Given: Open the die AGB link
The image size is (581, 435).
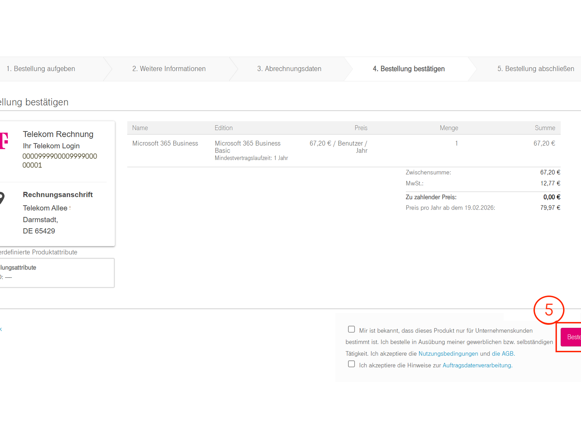Looking at the screenshot, I should (502, 353).
